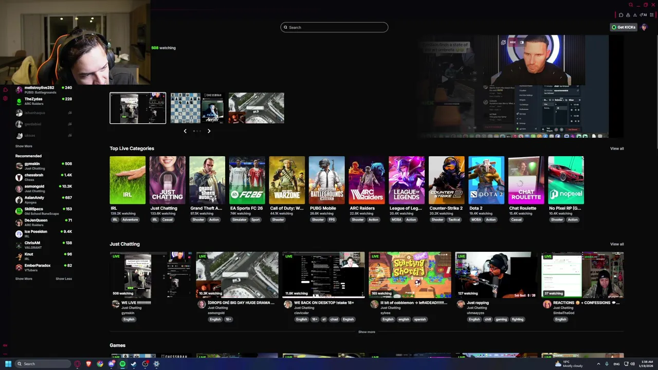Open PUBG Mobile category card
The height and width of the screenshot is (370, 658).
point(327,180)
